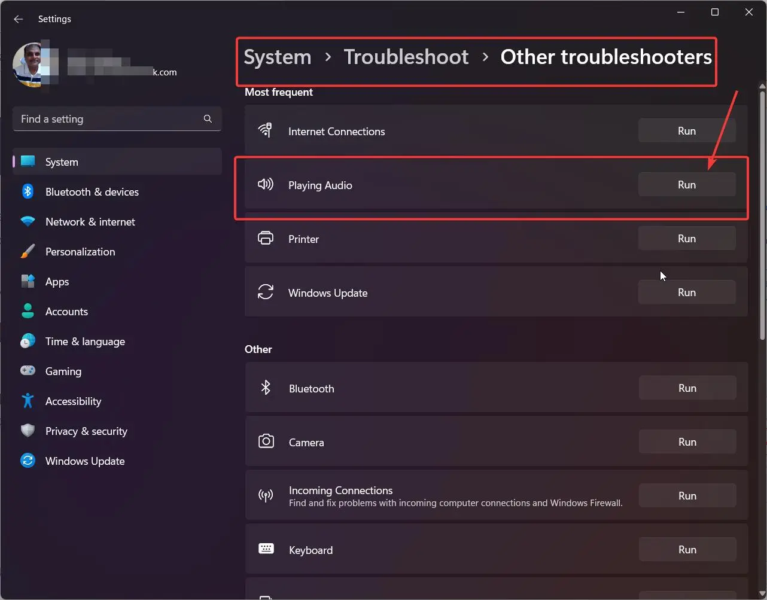Click the Time & language globe icon
767x600 pixels.
click(x=28, y=341)
